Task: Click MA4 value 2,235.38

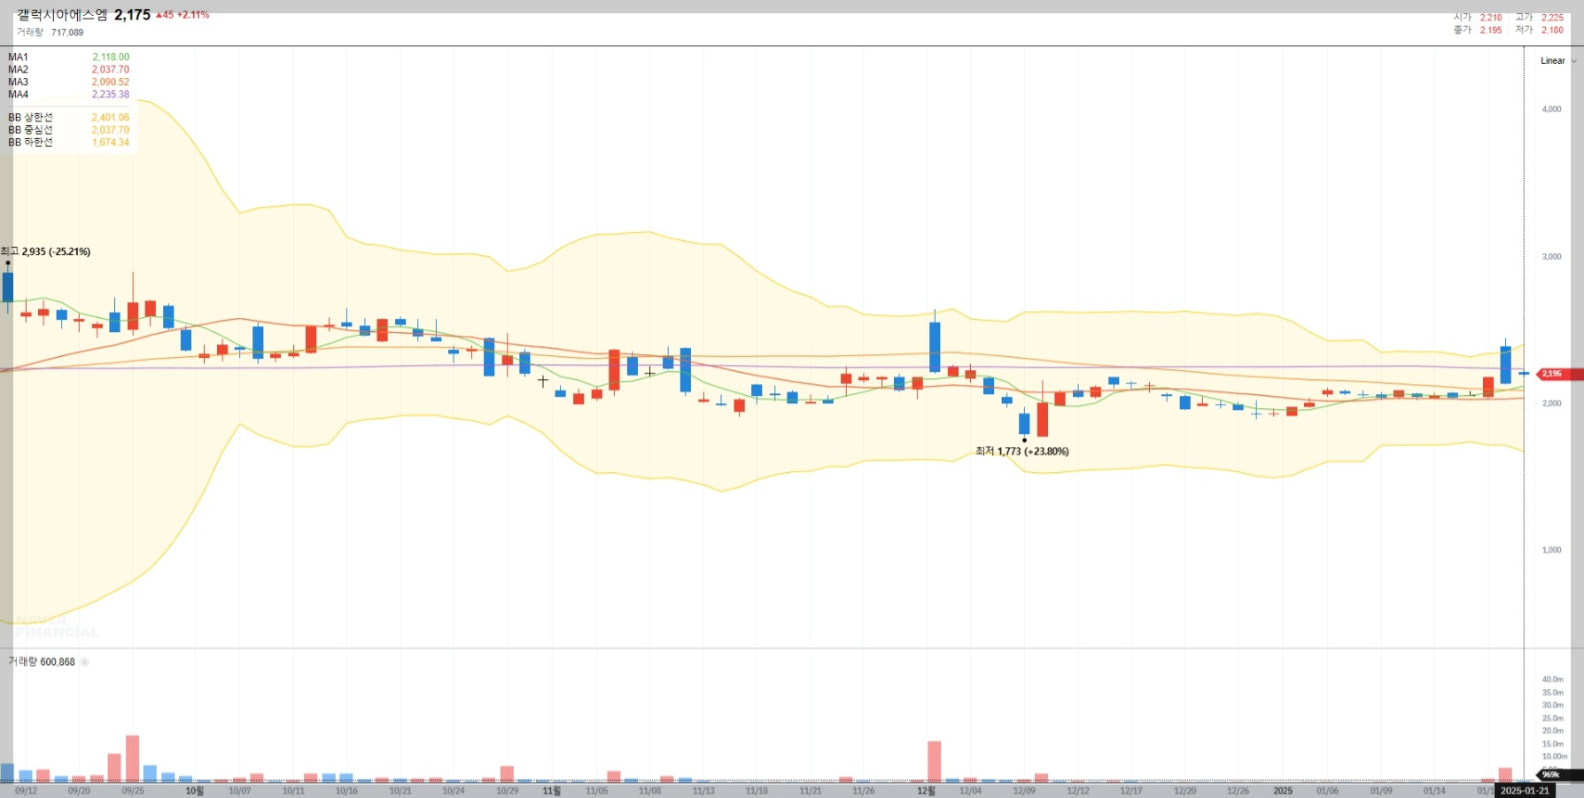Action: tap(111, 94)
